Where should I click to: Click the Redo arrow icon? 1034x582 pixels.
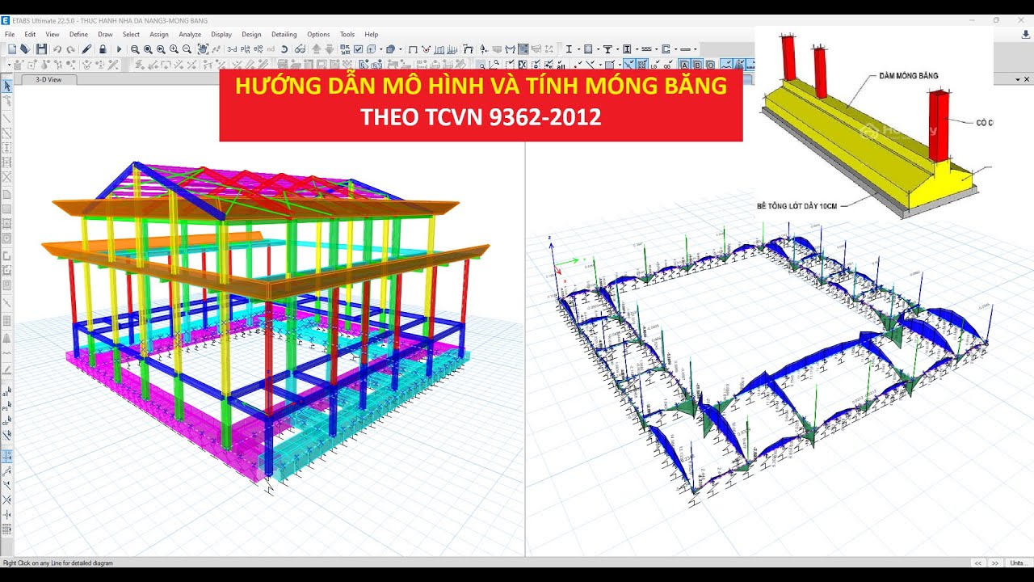pos(70,49)
